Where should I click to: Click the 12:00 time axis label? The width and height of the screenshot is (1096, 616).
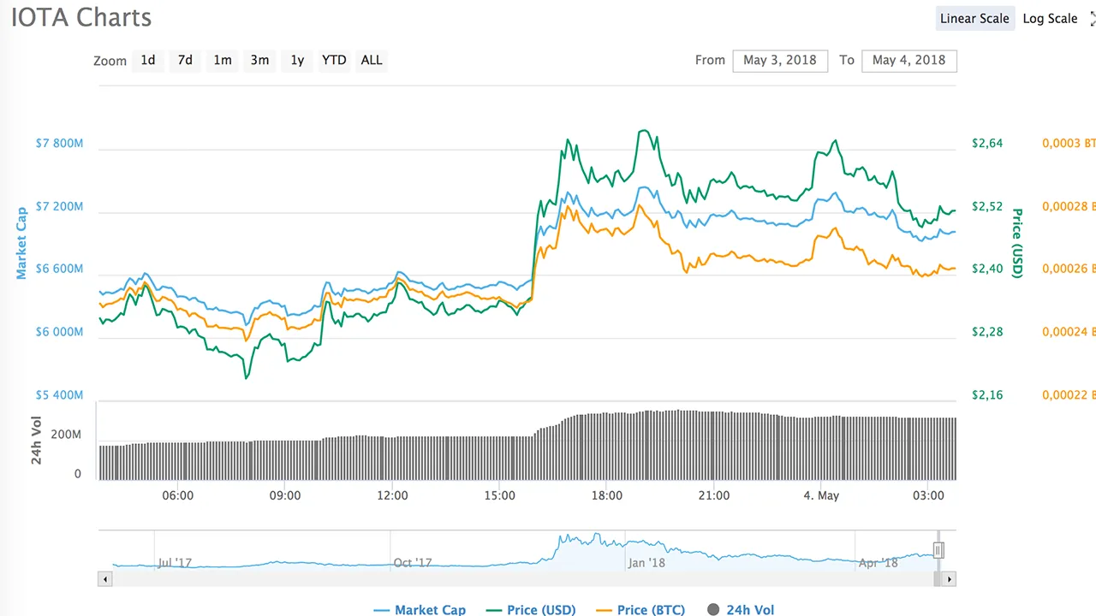click(392, 495)
